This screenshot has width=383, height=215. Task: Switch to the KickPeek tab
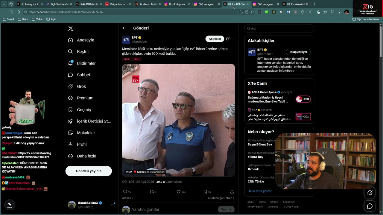pos(148,4)
